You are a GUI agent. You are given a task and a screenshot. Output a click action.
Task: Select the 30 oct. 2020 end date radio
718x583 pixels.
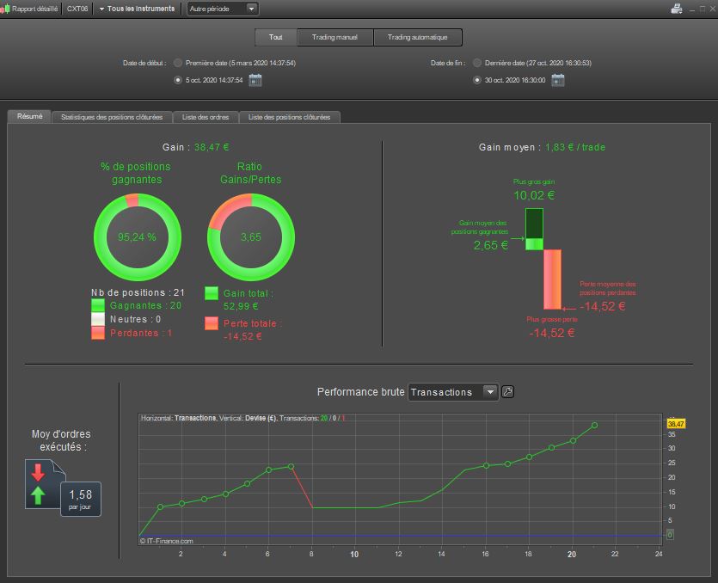pos(476,80)
